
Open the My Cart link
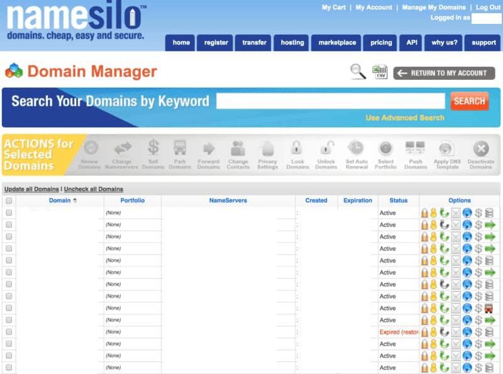pyautogui.click(x=334, y=8)
